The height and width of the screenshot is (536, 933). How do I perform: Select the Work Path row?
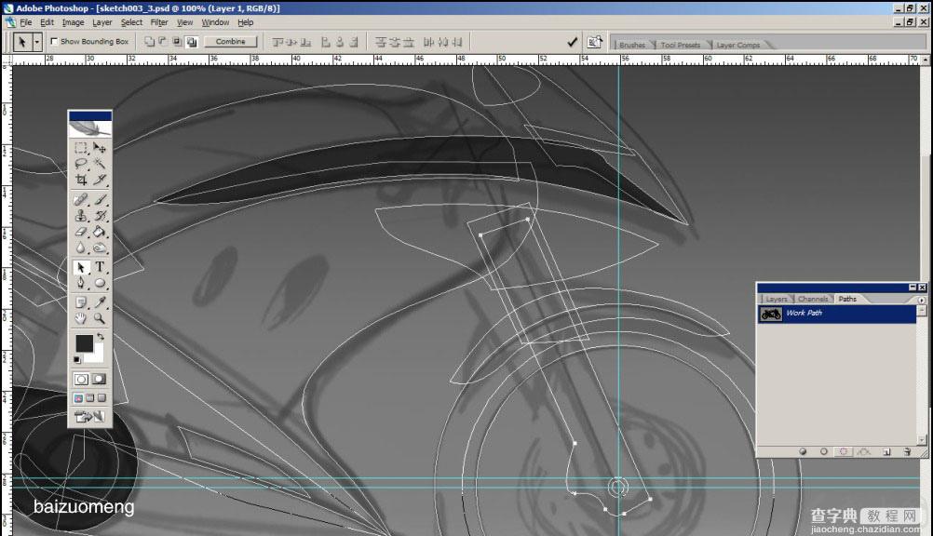coord(836,314)
